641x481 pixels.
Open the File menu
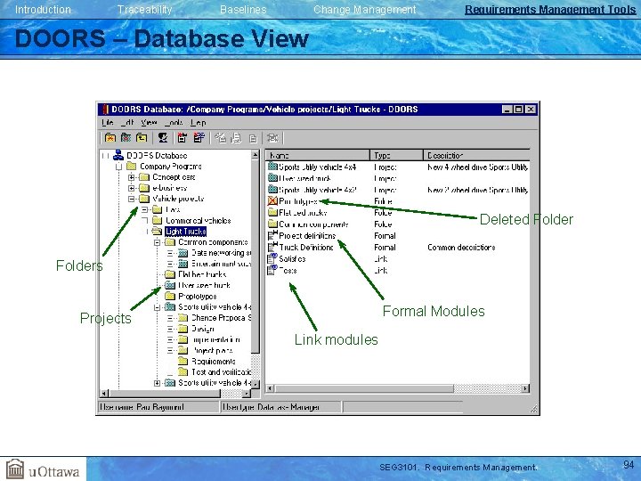click(x=108, y=122)
